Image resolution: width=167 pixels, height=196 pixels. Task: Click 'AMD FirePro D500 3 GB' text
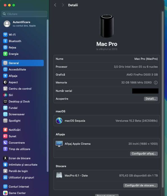pos(142,75)
